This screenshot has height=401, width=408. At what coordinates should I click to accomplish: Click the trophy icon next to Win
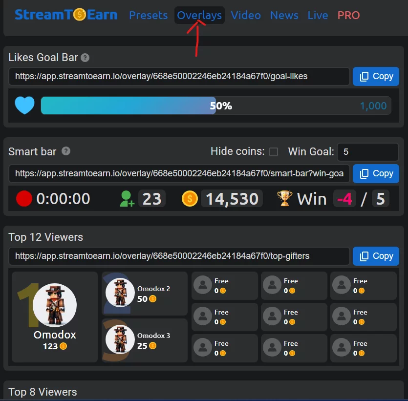coord(284,198)
